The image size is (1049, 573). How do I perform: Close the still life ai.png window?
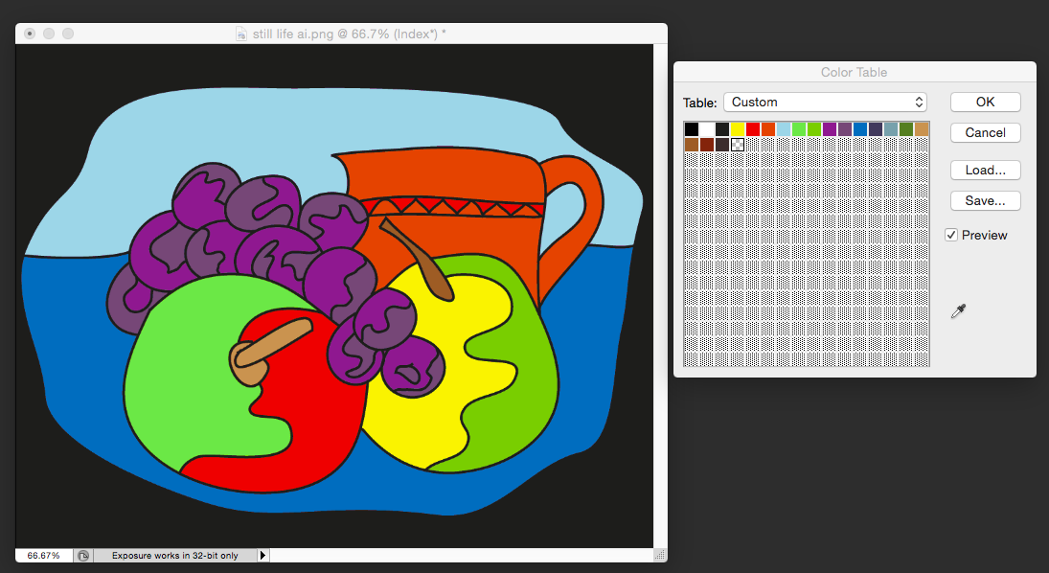coord(30,34)
